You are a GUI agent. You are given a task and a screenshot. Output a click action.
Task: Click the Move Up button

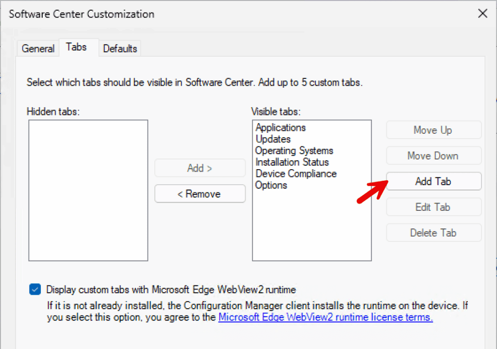point(433,130)
